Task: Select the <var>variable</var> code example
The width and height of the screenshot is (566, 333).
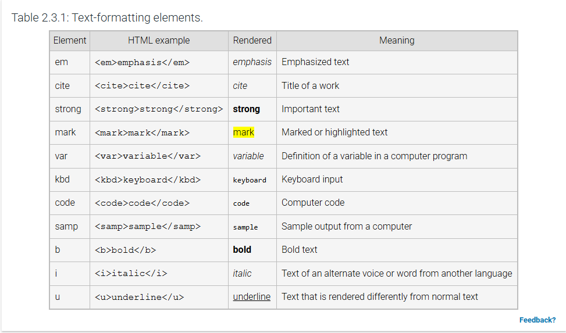Action: [x=147, y=156]
